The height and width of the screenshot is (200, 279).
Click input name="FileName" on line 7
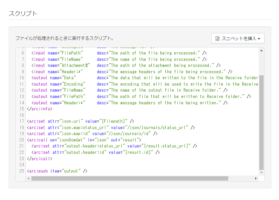57,59
